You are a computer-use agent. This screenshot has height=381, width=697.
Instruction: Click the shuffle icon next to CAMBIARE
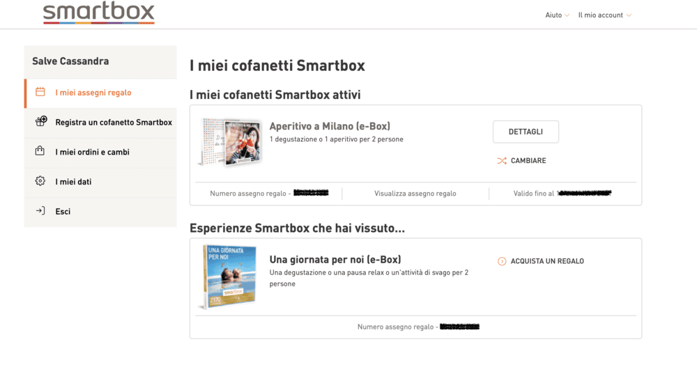(502, 161)
